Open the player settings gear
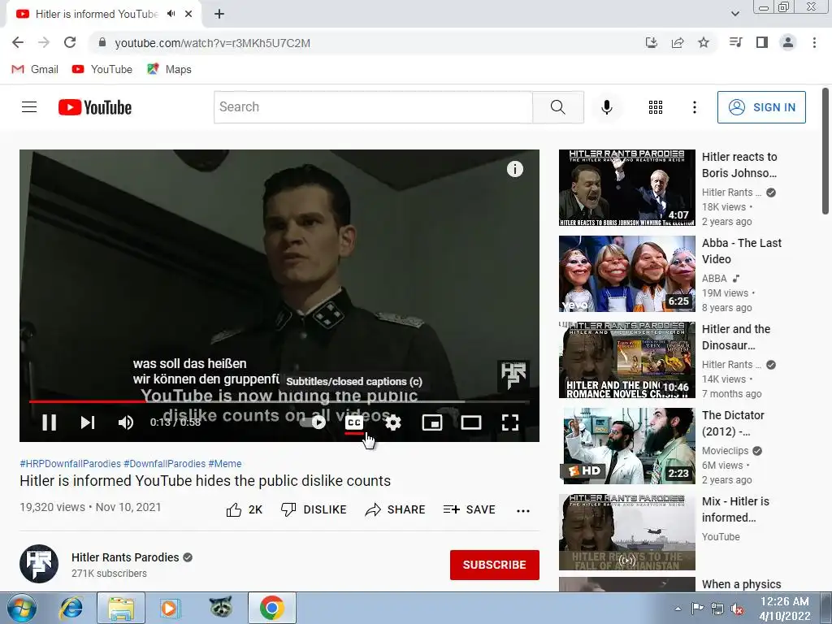Viewport: 832px width, 624px height. pyautogui.click(x=392, y=422)
